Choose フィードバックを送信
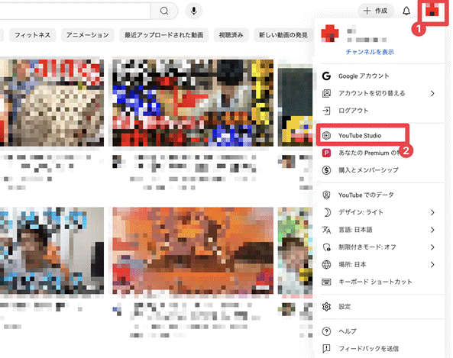 pos(369,349)
